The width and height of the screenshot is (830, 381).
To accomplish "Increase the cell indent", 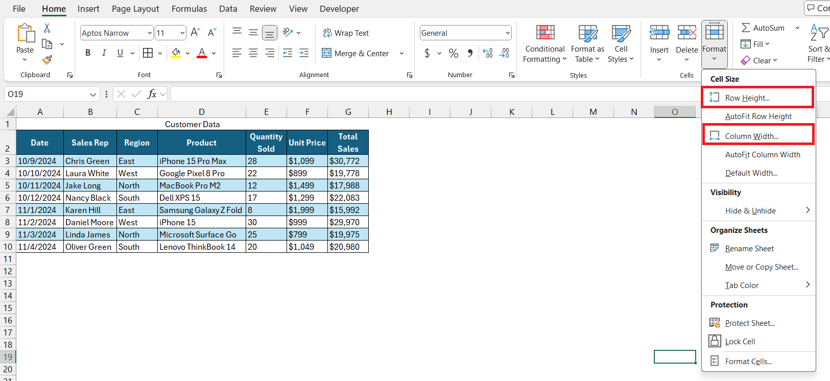I will [x=304, y=53].
